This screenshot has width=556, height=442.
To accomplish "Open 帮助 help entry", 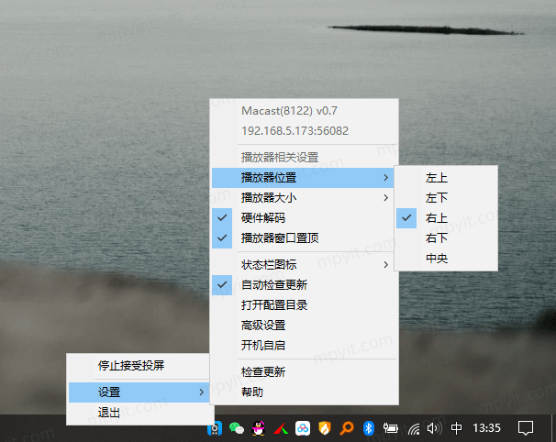I will coord(303,392).
